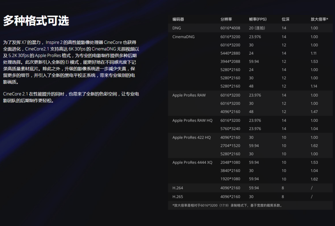Select 1.53 in the 2048*1080 row
335x226 pixels.
(x=314, y=163)
